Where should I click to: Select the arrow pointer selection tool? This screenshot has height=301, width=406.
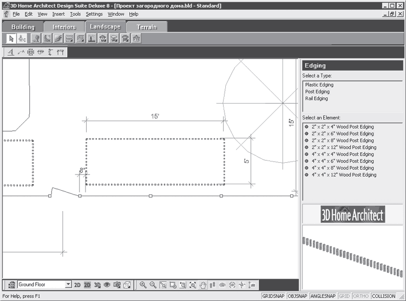[11, 39]
